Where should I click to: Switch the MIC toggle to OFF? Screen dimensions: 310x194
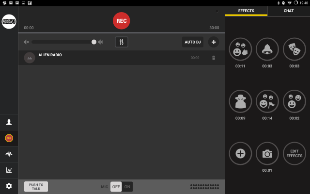[116, 187]
